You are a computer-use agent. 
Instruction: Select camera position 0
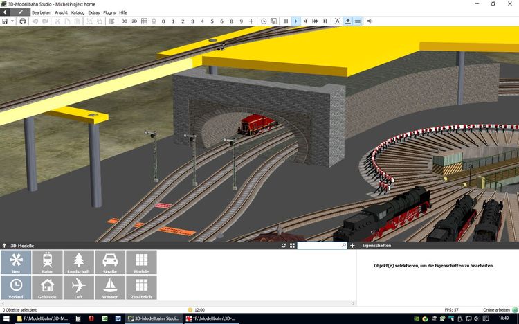[163, 21]
